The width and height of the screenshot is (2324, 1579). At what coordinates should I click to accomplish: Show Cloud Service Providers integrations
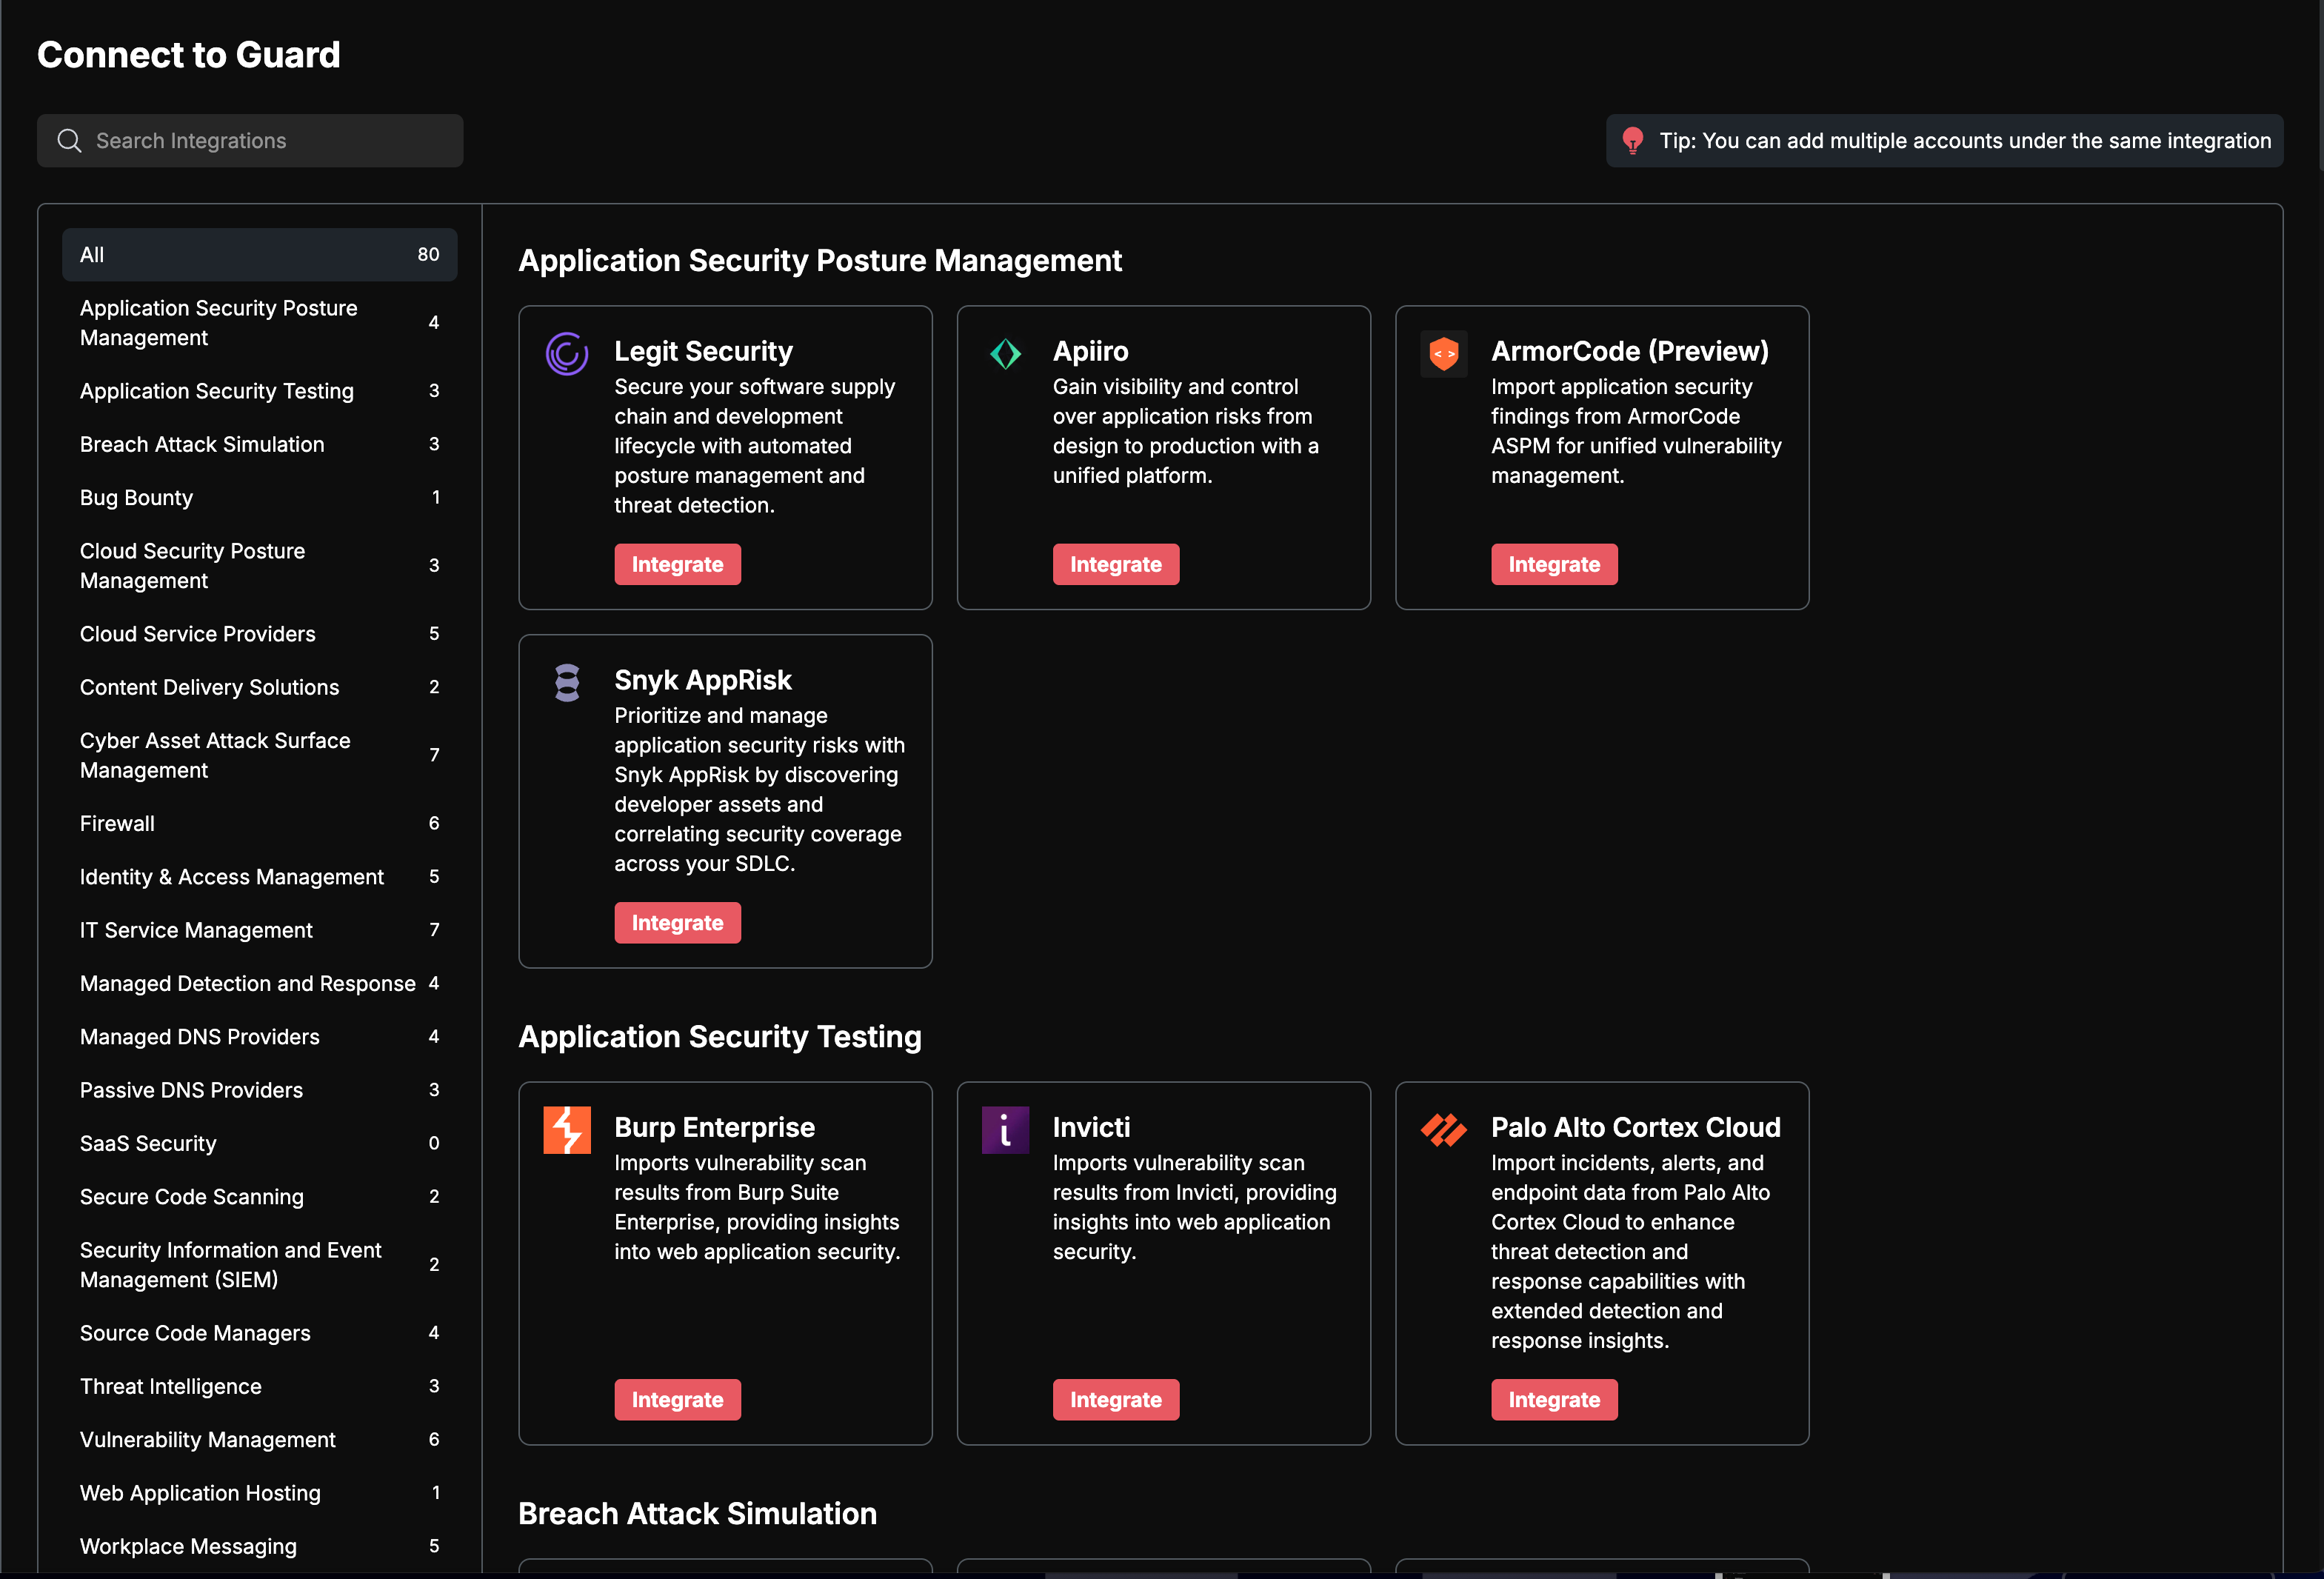point(259,634)
